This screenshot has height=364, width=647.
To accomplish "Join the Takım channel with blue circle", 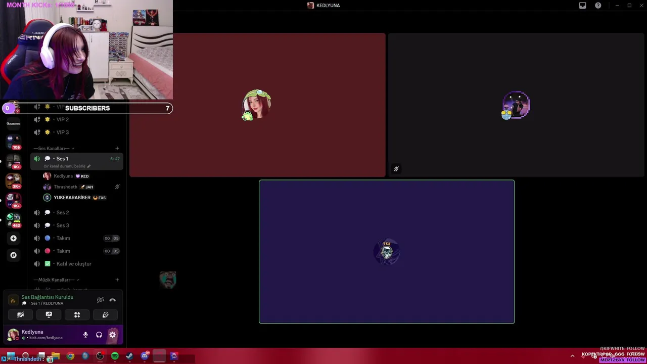I will click(77, 238).
